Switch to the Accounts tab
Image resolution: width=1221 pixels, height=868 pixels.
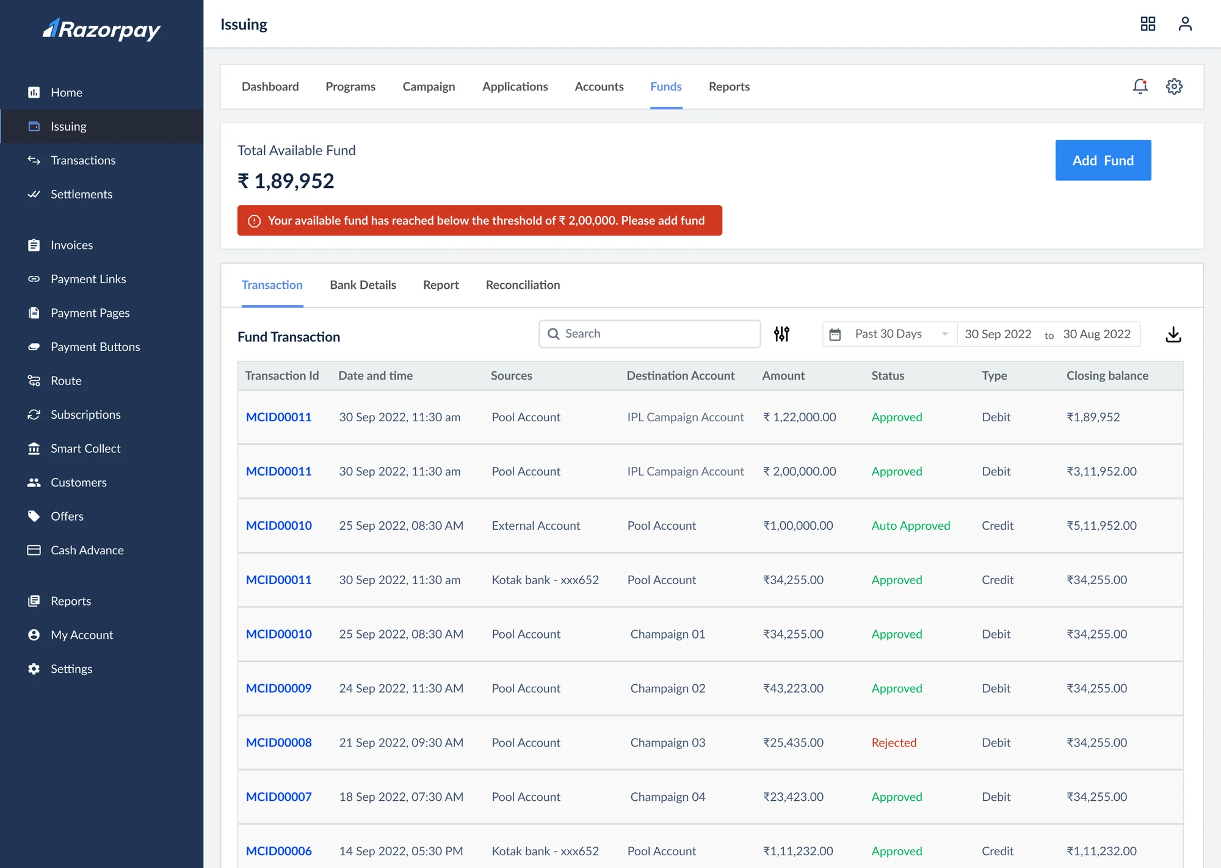coord(599,87)
